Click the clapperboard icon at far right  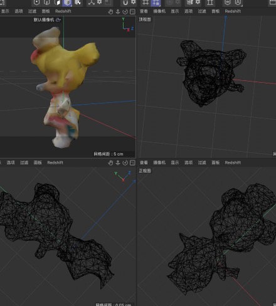(273, 3)
